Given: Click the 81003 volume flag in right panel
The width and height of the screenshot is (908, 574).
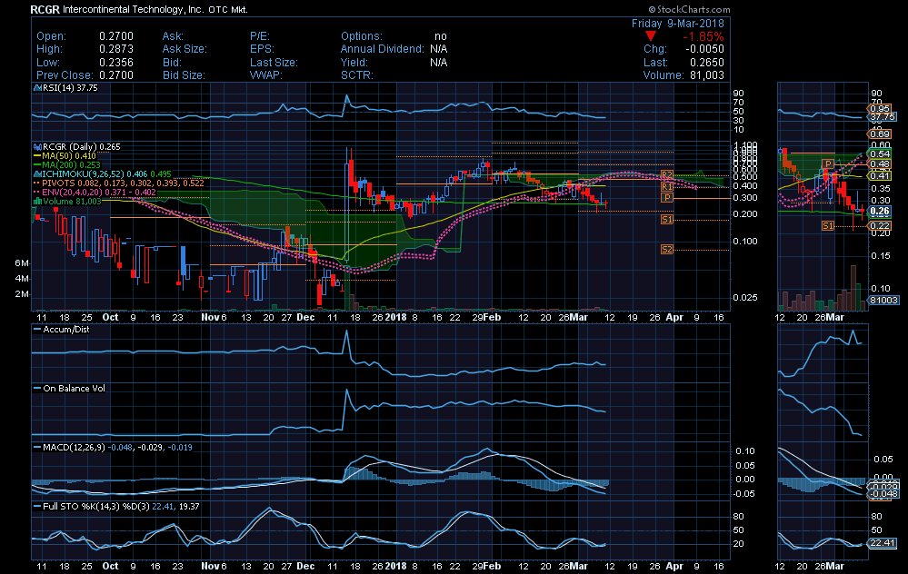Looking at the screenshot, I should click(x=883, y=301).
